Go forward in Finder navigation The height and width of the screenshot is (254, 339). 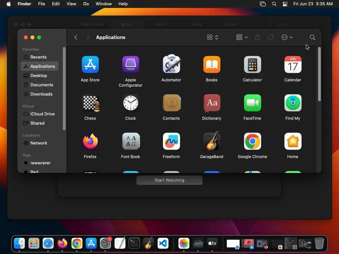(88, 37)
